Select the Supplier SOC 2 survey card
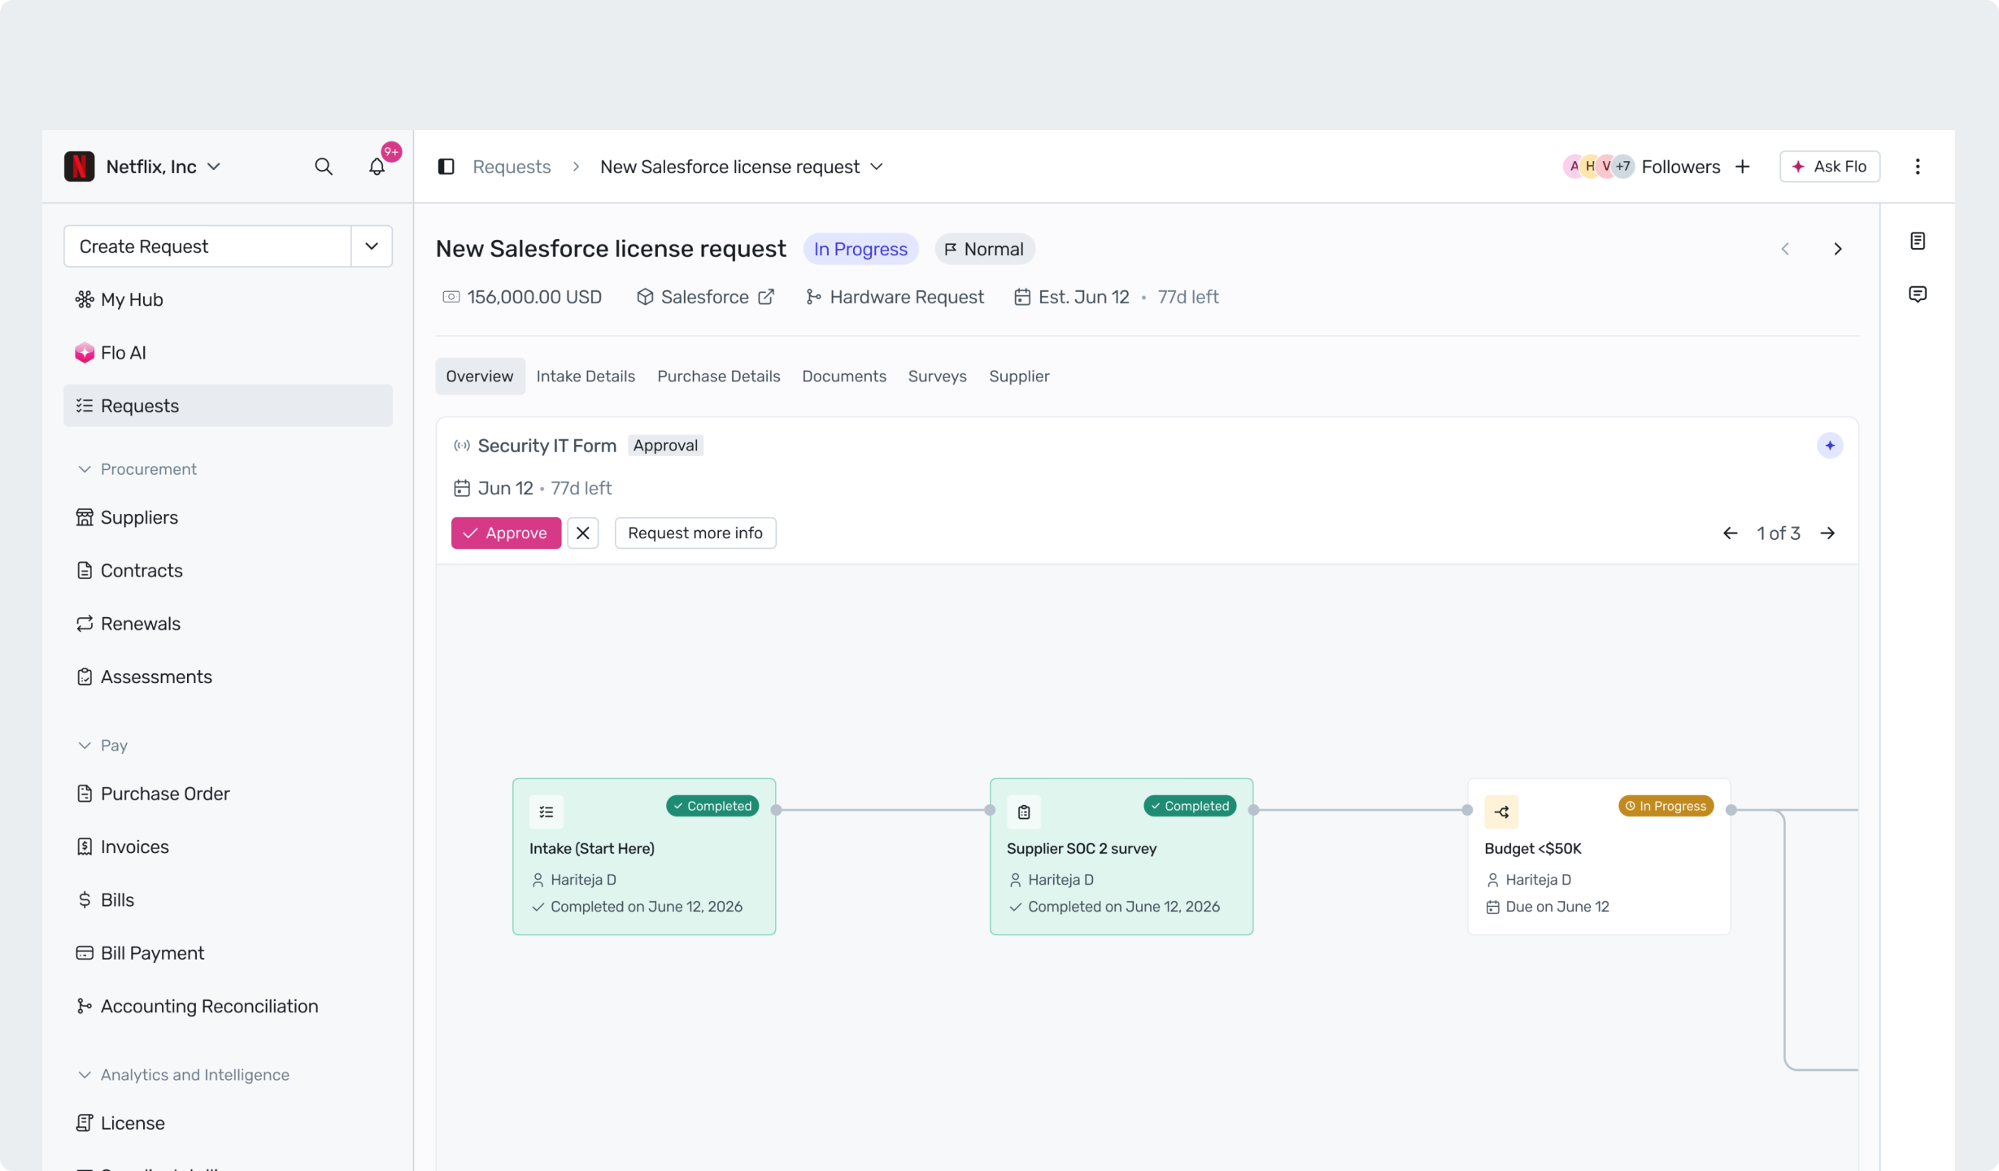 click(1121, 857)
